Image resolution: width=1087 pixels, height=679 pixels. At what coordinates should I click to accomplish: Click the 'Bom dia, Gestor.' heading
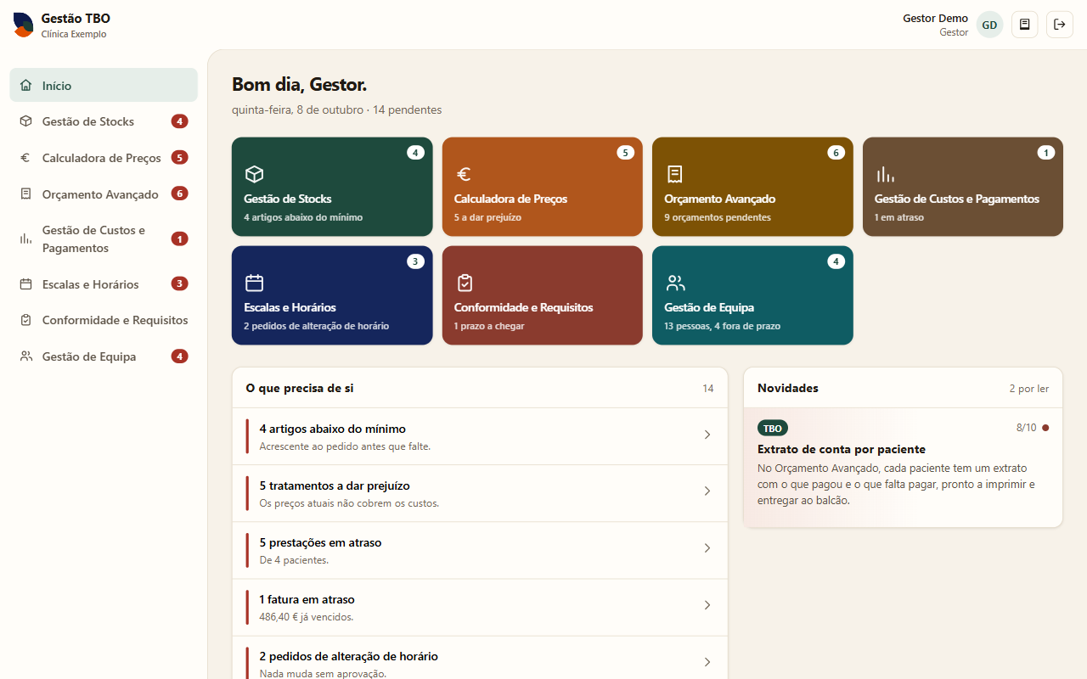tap(300, 85)
